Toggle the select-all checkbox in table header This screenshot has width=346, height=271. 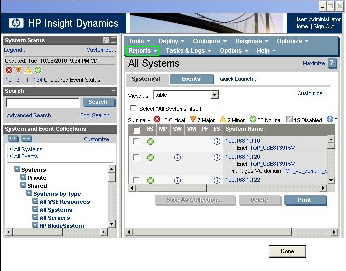(137, 130)
